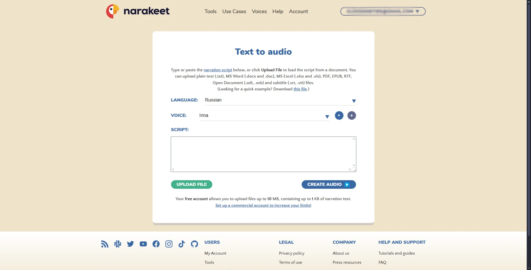This screenshot has width=531, height=270.
Task: Open the account email dropdown
Action: pos(383,12)
